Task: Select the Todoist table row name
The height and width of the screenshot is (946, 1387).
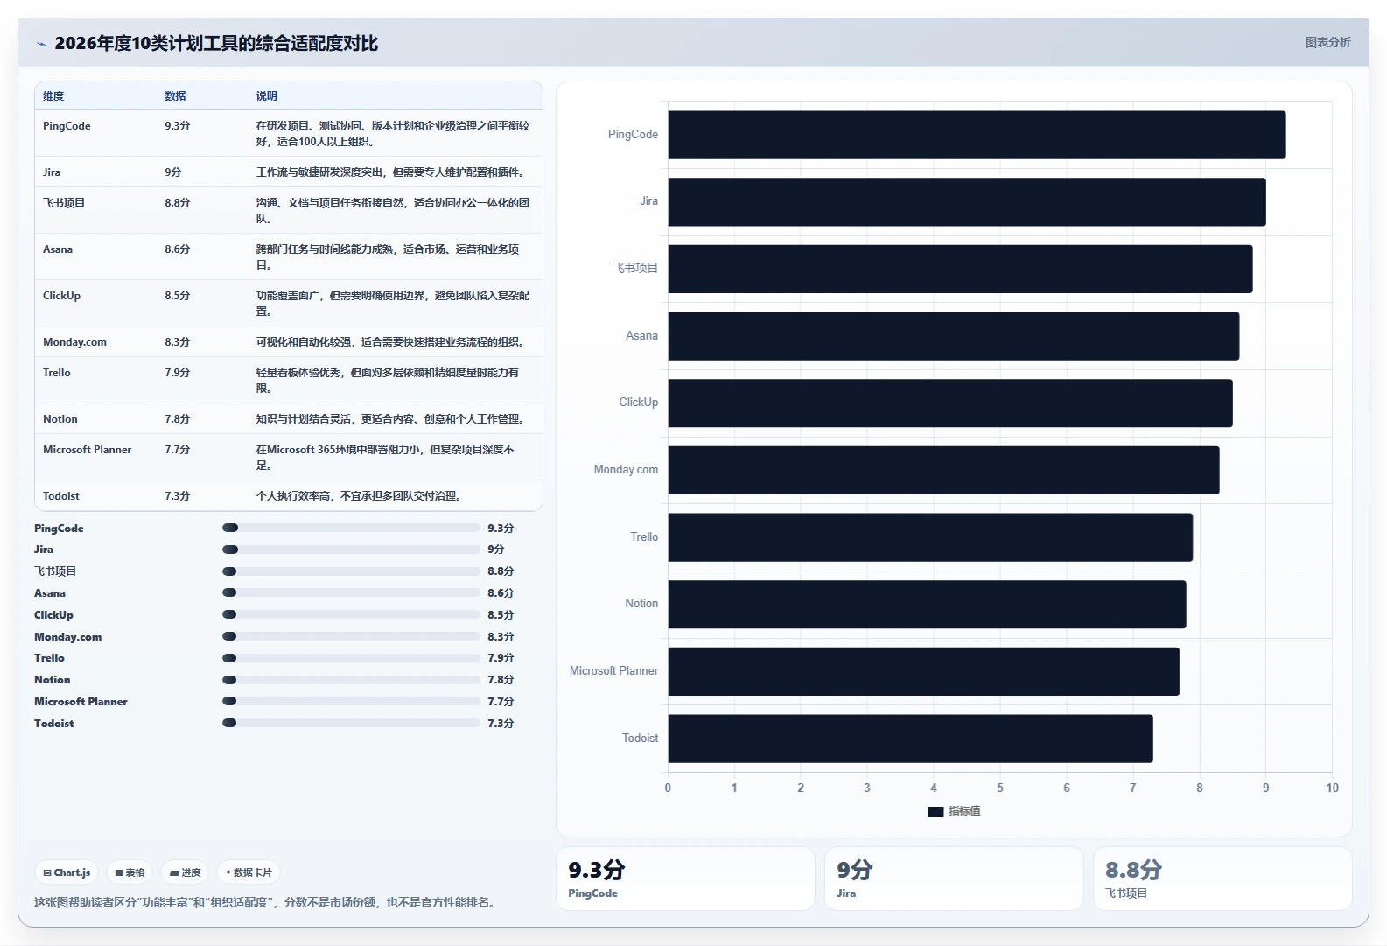Action: [x=61, y=496]
